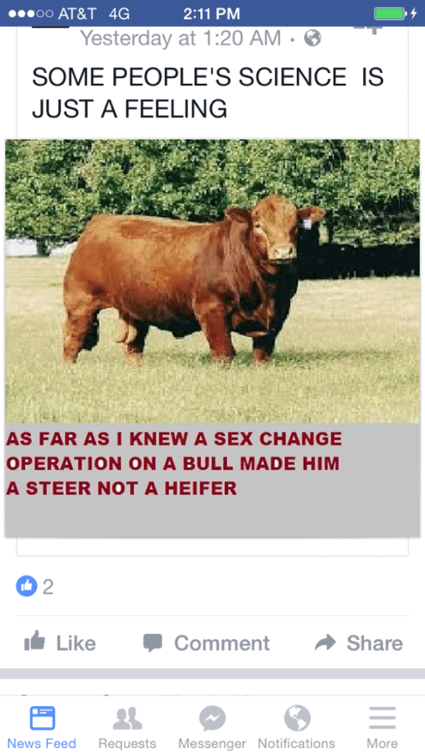Image resolution: width=425 pixels, height=754 pixels.
Task: Tap the post caption text
Action: click(208, 92)
